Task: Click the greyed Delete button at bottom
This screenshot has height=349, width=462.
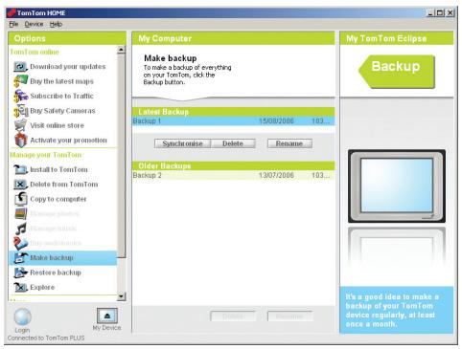Action: click(233, 316)
